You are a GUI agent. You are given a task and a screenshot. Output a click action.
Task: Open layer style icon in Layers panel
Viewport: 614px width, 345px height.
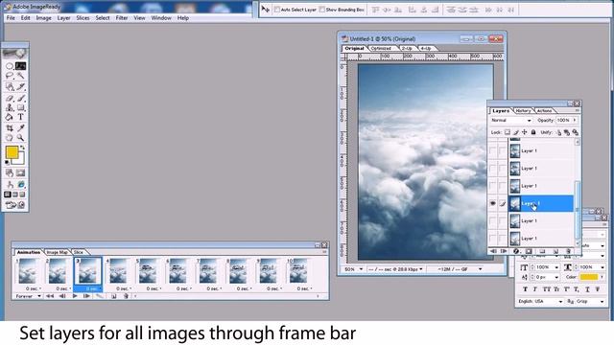[516, 251]
